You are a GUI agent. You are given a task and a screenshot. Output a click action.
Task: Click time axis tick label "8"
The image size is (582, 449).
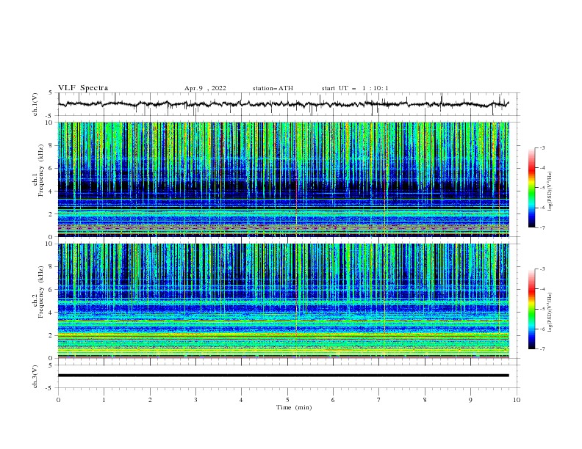click(x=425, y=400)
